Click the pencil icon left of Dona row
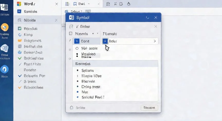222x121 pixels. 70,41
